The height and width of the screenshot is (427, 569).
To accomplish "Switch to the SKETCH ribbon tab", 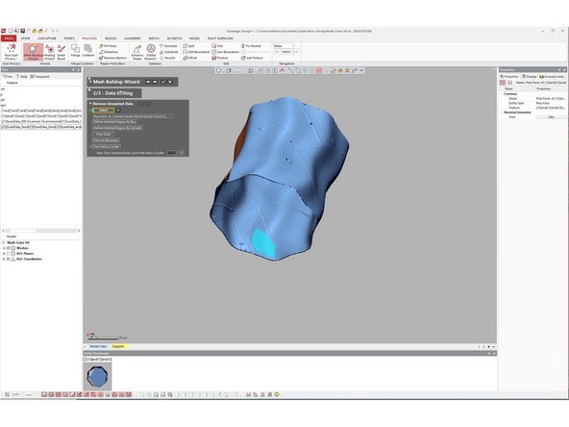I will 154,38.
